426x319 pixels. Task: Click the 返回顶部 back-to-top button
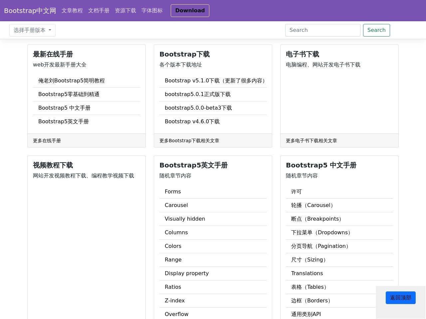click(401, 298)
